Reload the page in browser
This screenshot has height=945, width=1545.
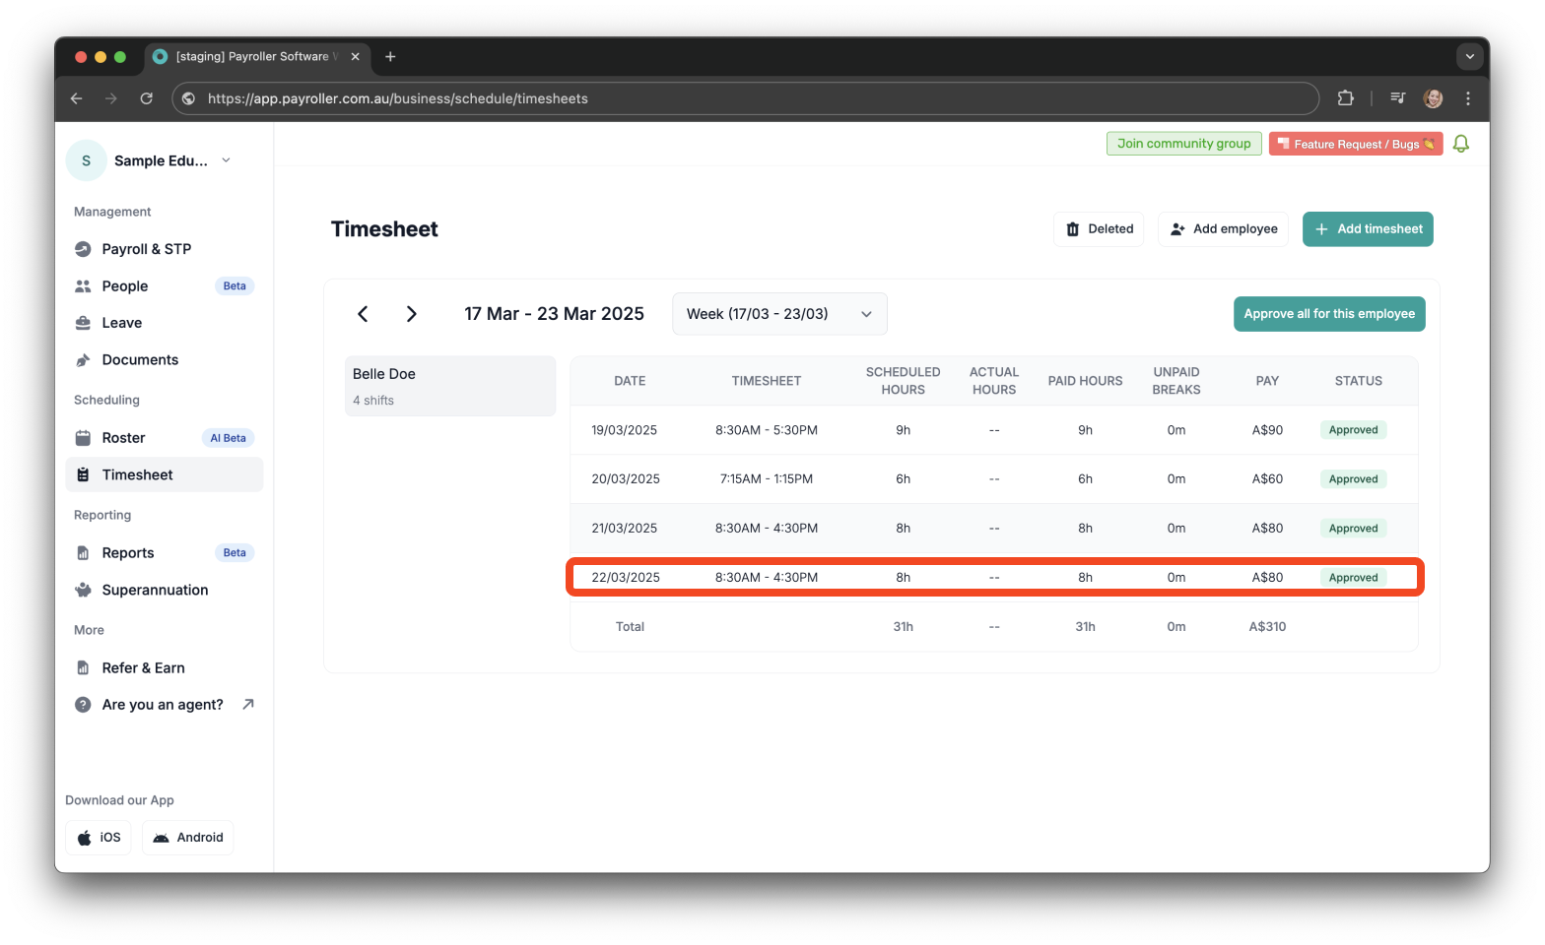click(x=146, y=98)
